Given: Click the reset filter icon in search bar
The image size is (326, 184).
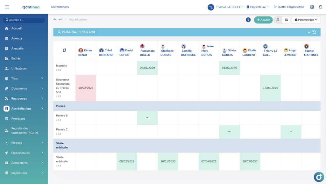Looking at the screenshot, I should [x=315, y=32].
